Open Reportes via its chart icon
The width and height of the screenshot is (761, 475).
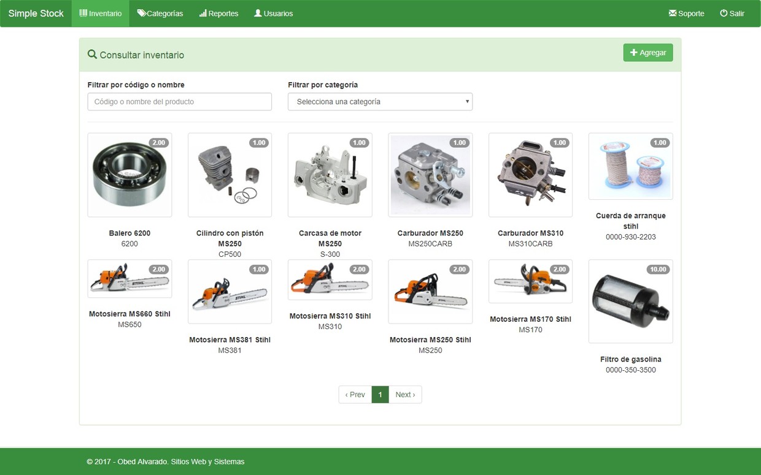pos(203,12)
